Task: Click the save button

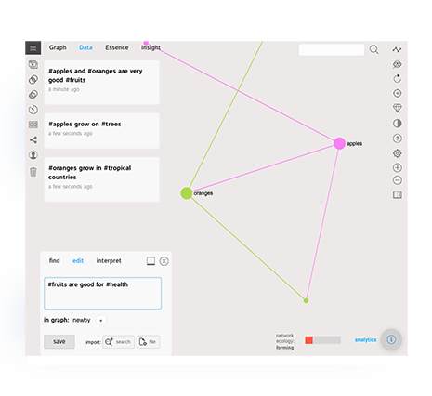Action: pos(59,341)
